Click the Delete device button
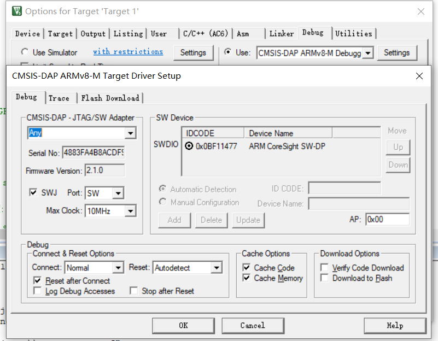 pyautogui.click(x=211, y=220)
